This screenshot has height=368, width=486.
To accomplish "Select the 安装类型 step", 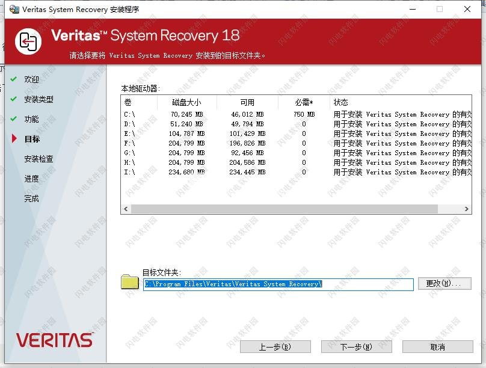I will pyautogui.click(x=38, y=99).
